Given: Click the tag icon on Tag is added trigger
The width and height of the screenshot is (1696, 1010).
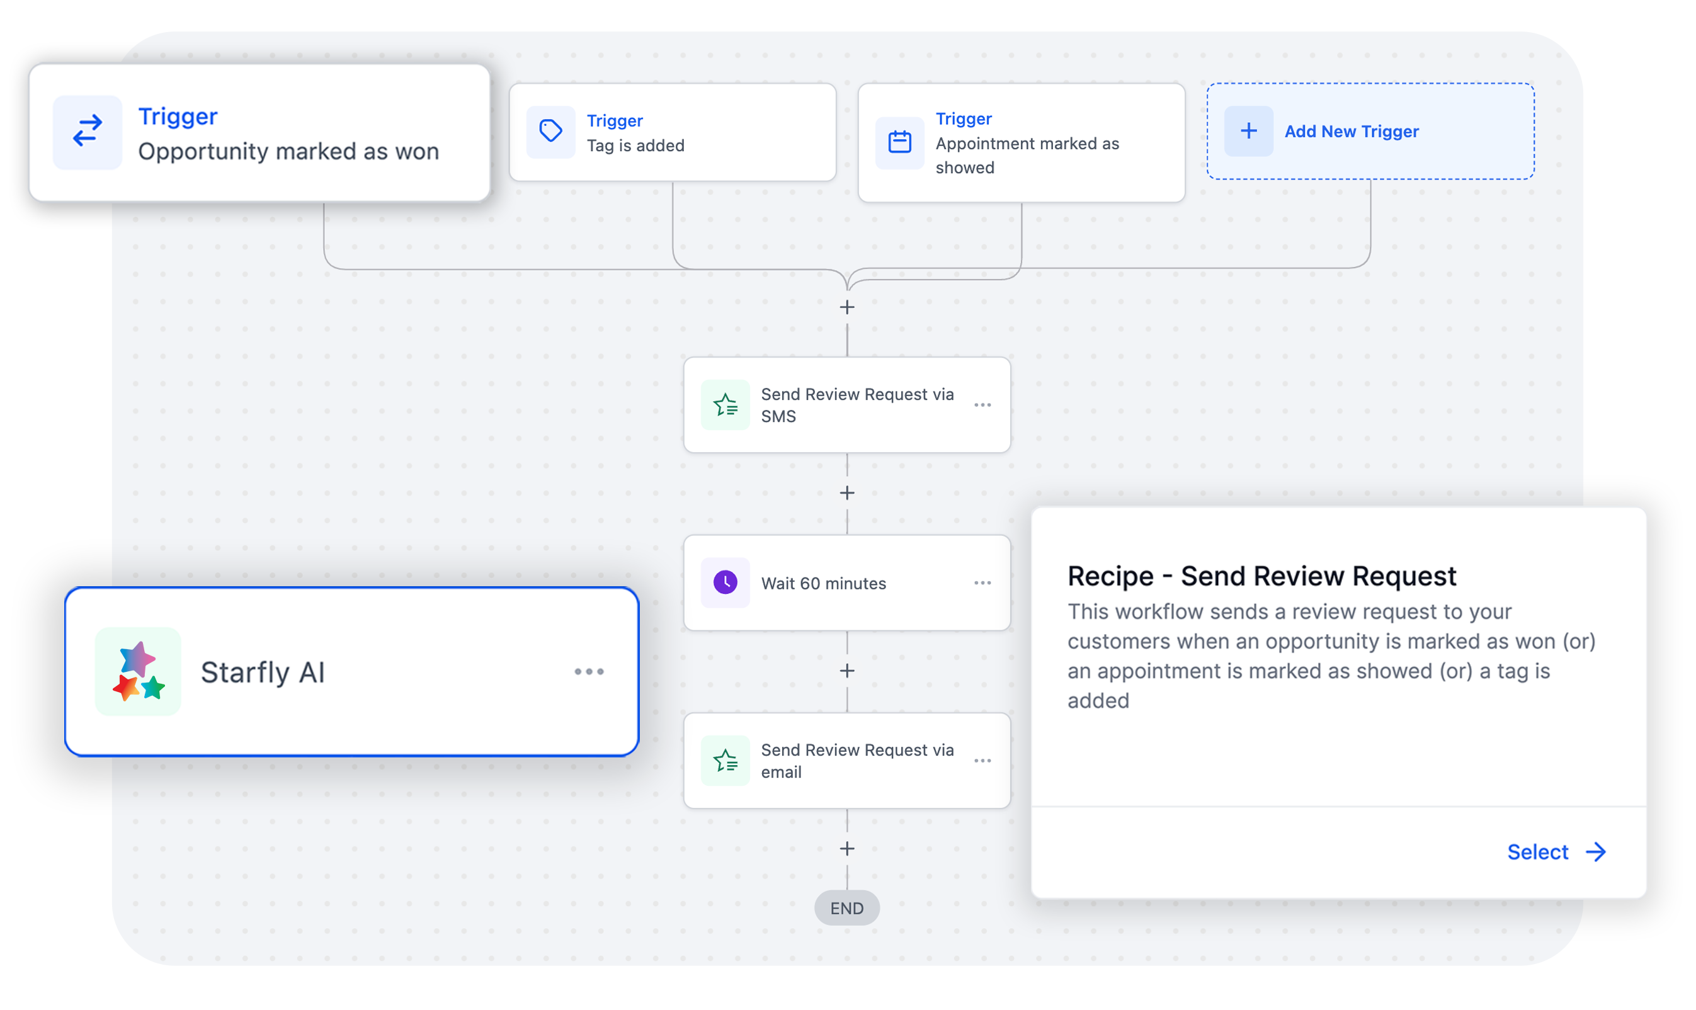Looking at the screenshot, I should point(550,132).
